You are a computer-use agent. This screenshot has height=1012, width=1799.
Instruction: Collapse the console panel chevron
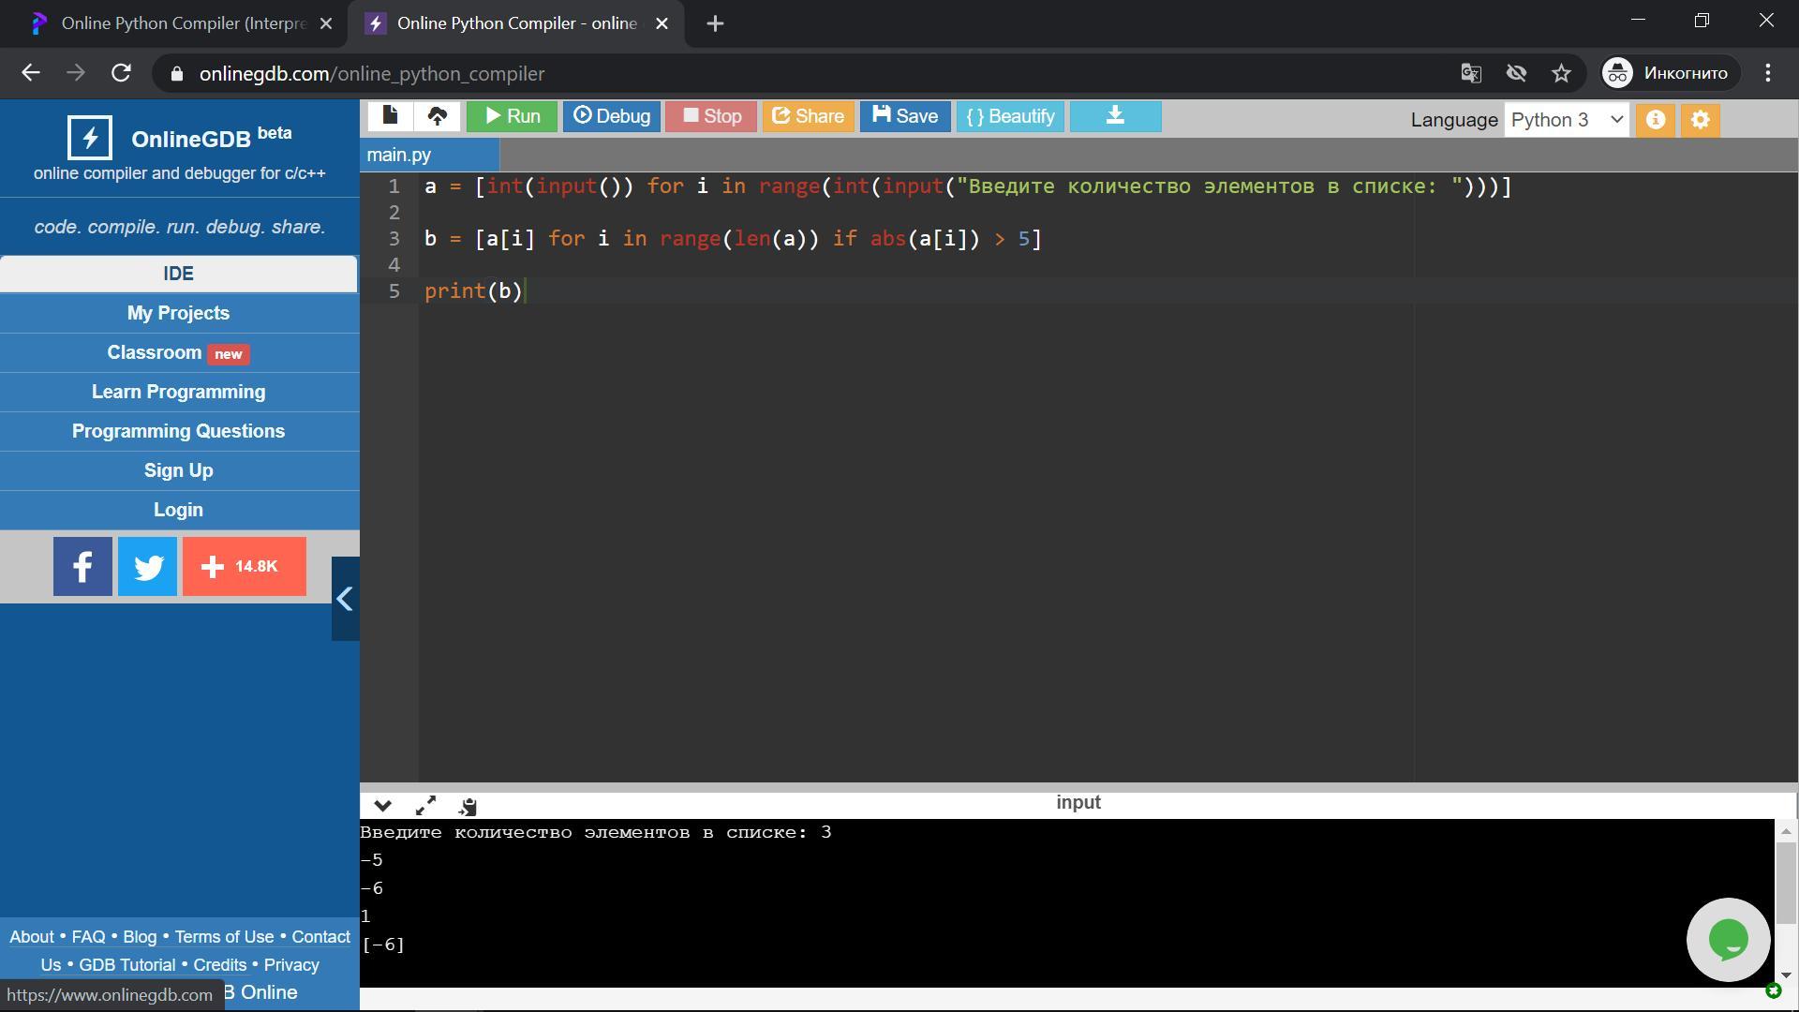pyautogui.click(x=382, y=806)
